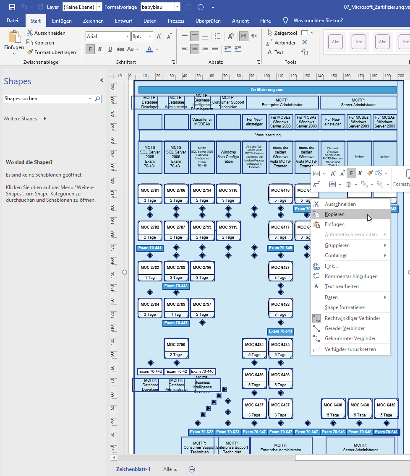Activate the Verbinder connector tool
This screenshot has width=410, height=476.
pyautogui.click(x=281, y=42)
